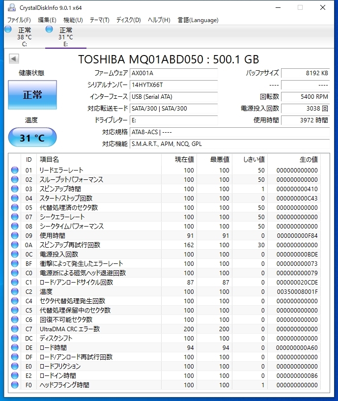338x401 pixels.
Task: Open the 言語(Language) menu
Action: point(198,20)
